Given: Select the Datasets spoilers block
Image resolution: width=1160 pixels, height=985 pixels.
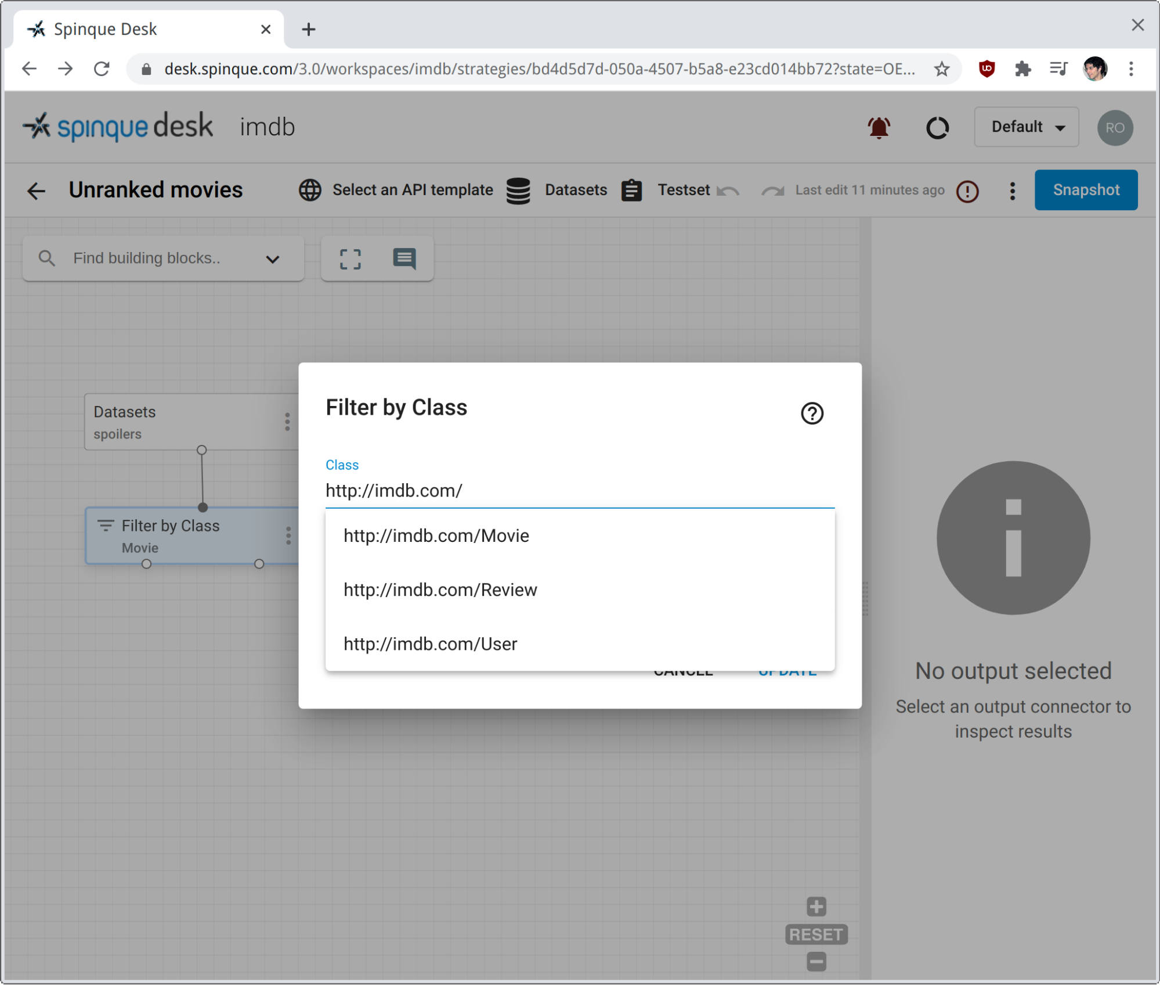Looking at the screenshot, I should coord(191,422).
